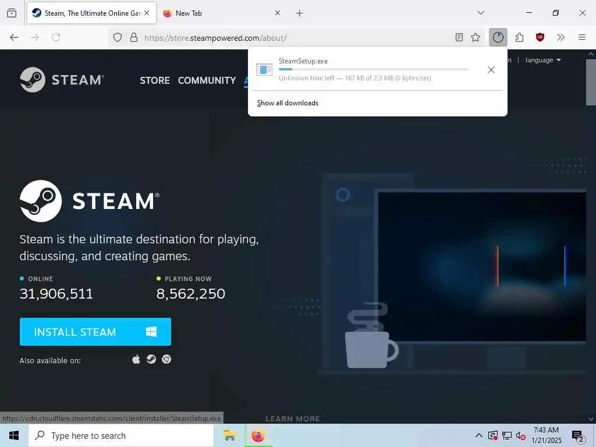Click the ONLINE count 31,906,511
Viewport: 596px width, 447px height.
(56, 293)
